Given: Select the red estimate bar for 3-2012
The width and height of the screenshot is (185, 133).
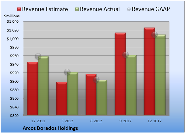Looking at the screenshot, I should (62, 99).
